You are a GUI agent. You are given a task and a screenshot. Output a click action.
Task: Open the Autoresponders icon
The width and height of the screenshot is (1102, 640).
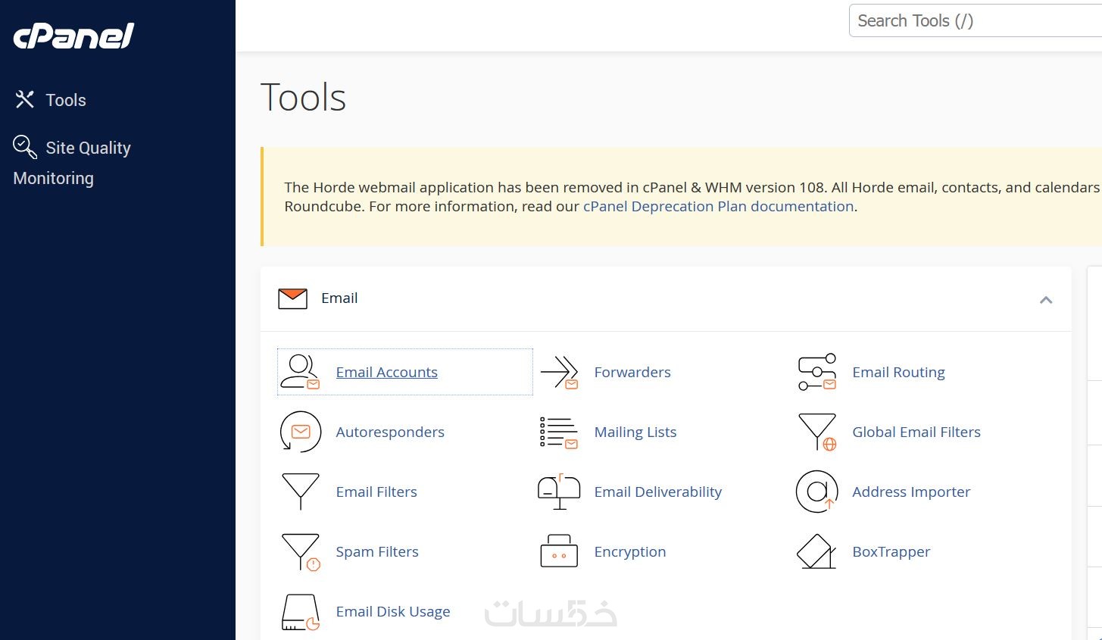[300, 432]
